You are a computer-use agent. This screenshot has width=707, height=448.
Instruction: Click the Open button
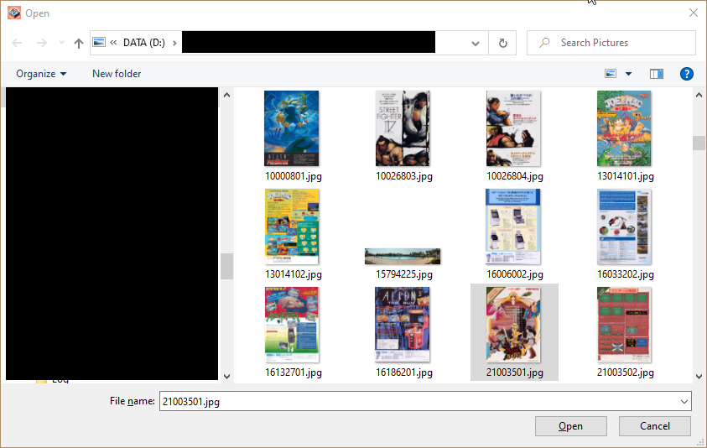(x=571, y=426)
